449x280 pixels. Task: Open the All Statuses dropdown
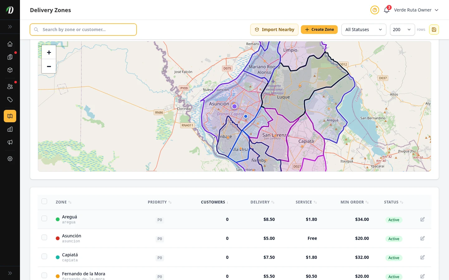coord(364,30)
